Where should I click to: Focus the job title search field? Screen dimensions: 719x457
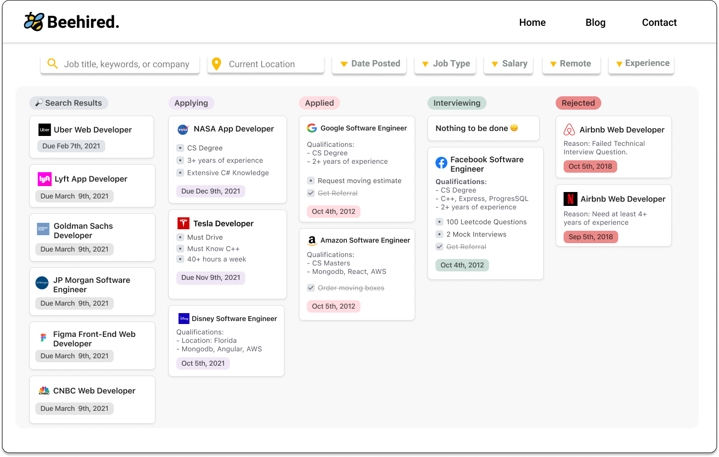(x=126, y=64)
